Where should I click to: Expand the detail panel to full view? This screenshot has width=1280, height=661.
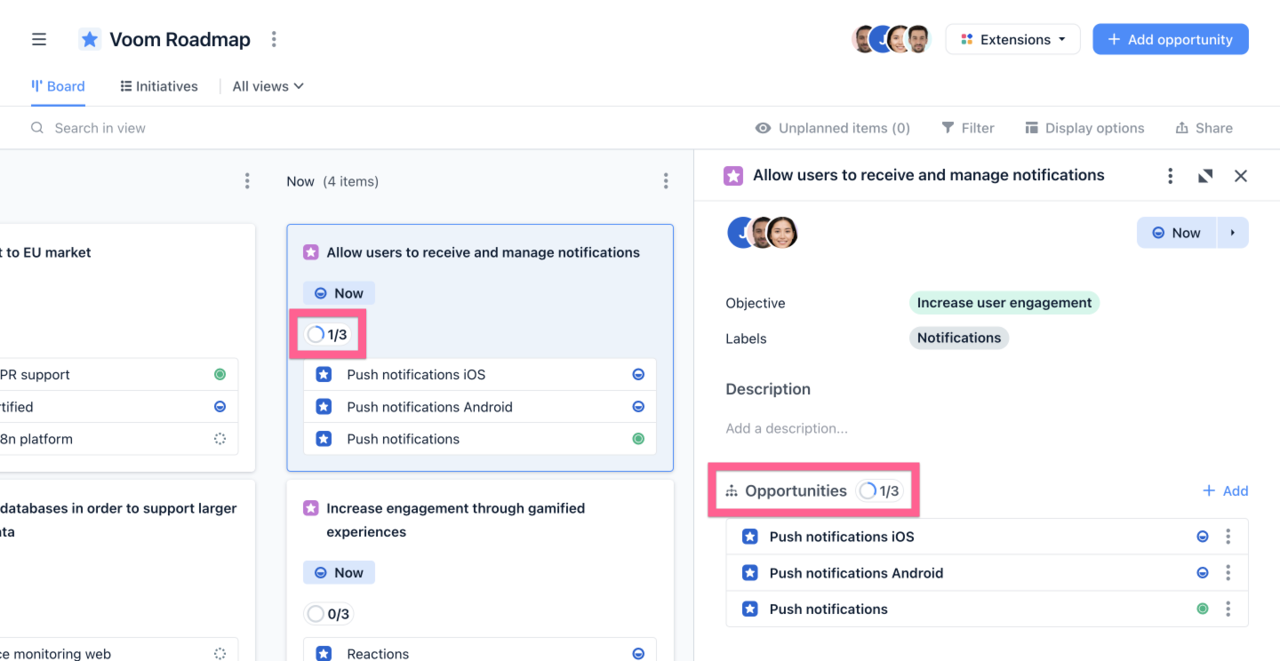(x=1205, y=176)
